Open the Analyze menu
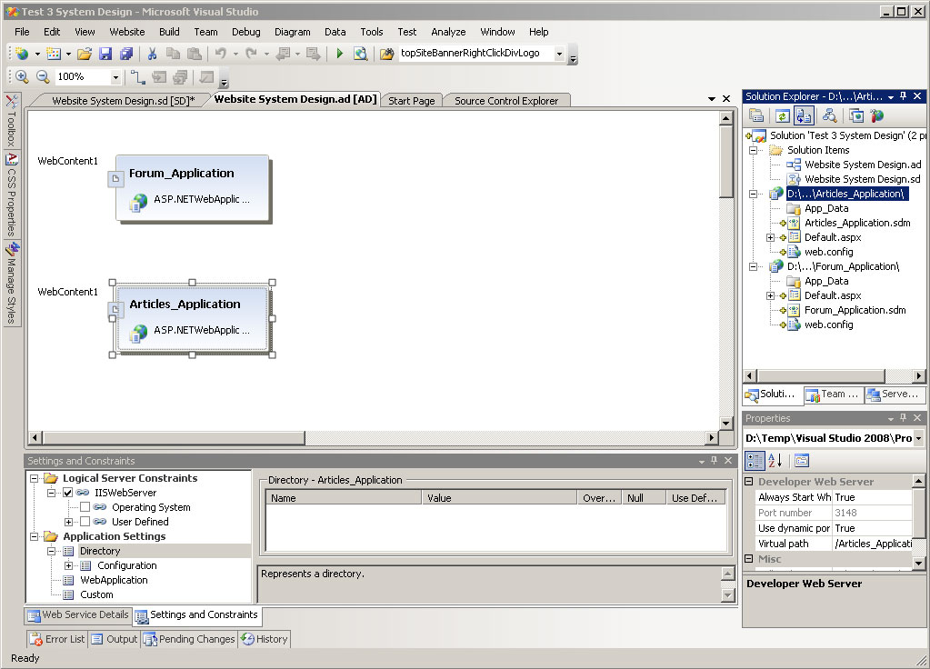 pos(448,32)
